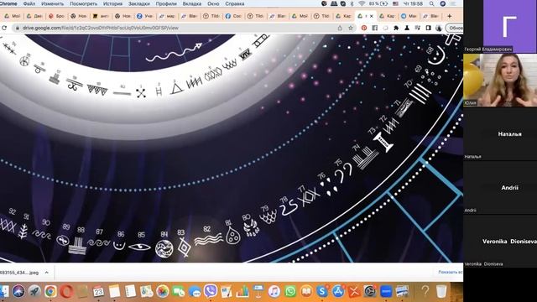Open the Wi-Fi status menu

pyautogui.click(x=362, y=3)
